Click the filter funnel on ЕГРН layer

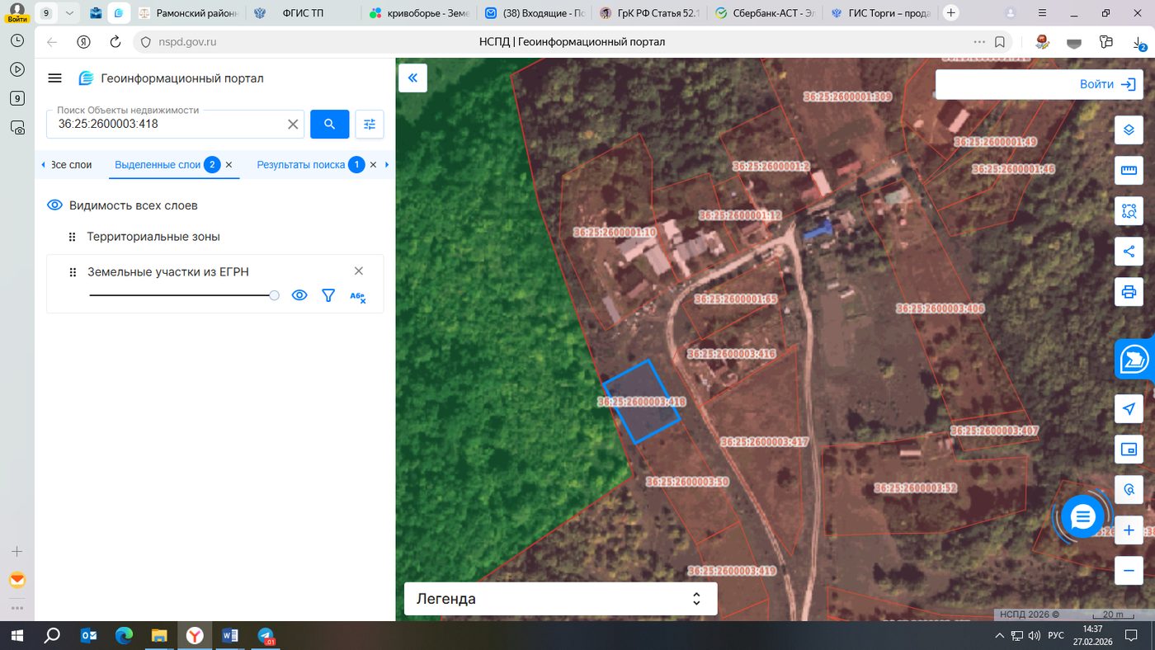328,295
